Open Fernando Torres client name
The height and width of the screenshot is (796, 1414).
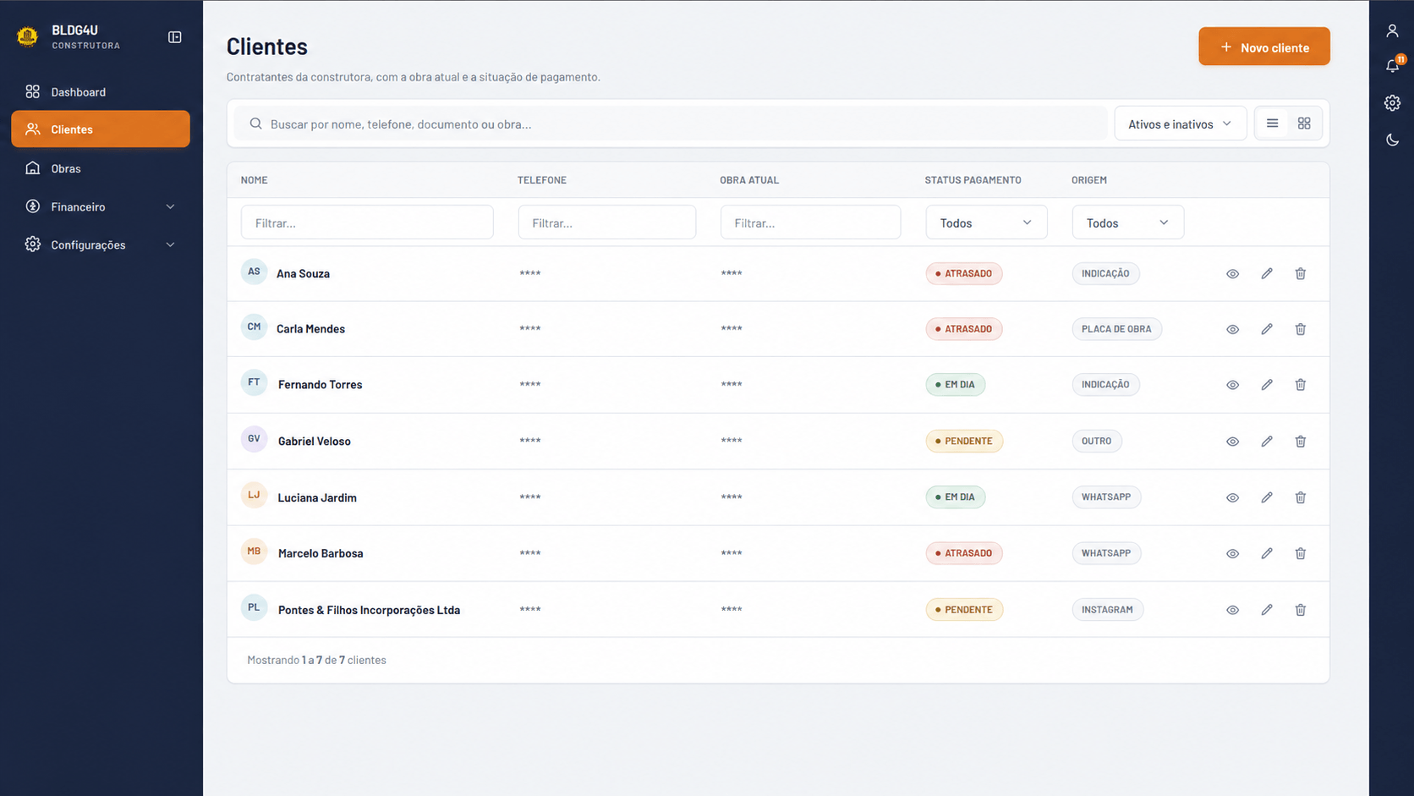(x=320, y=384)
